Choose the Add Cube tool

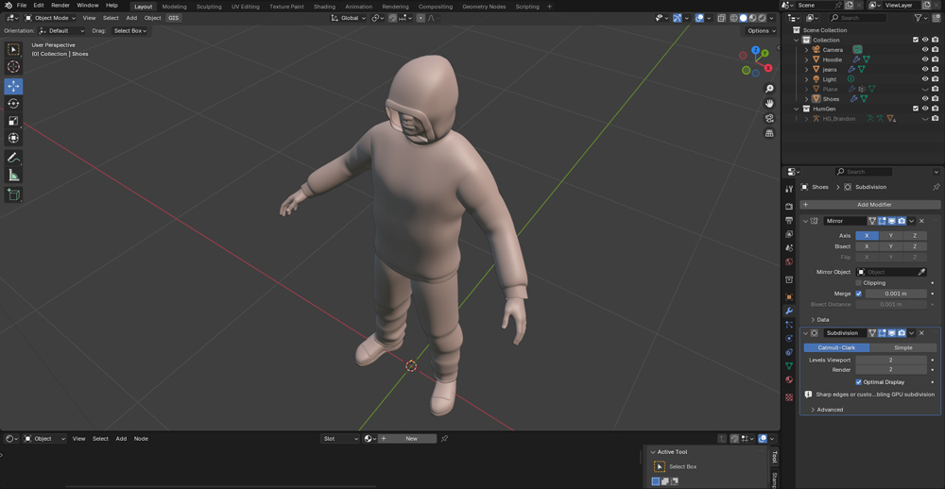[13, 194]
